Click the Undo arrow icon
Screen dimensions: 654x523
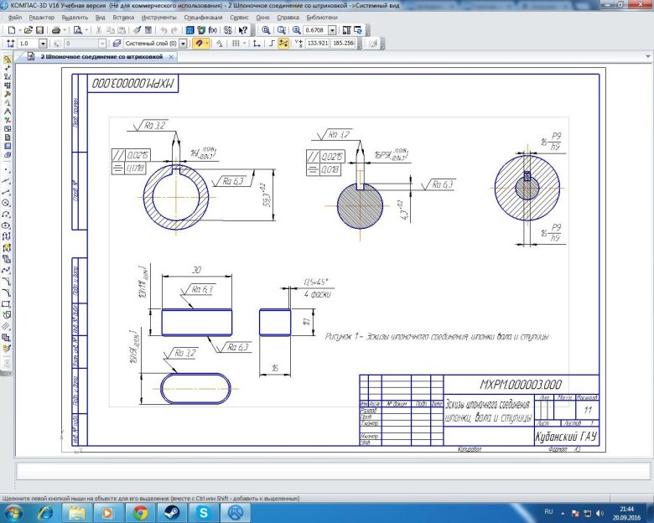[x=163, y=29]
